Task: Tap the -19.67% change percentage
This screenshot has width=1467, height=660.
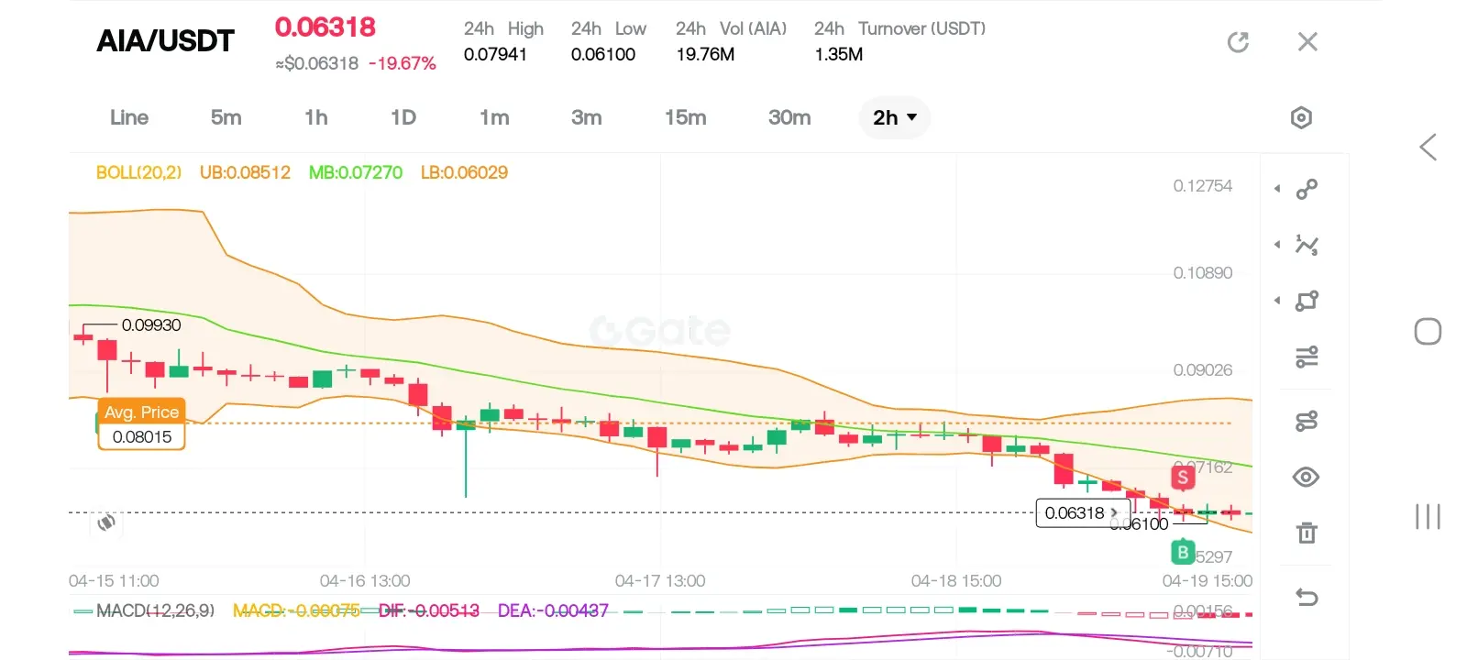Action: (x=403, y=63)
